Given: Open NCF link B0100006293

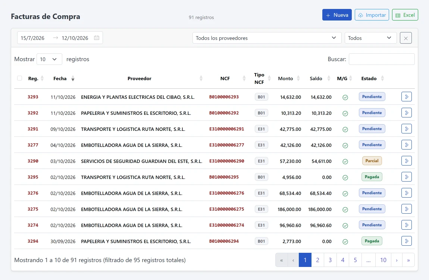Looking at the screenshot, I should pyautogui.click(x=224, y=97).
